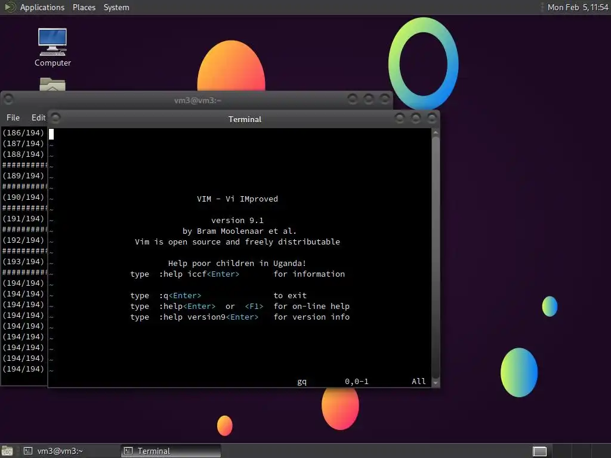The height and width of the screenshot is (458, 611).
Task: Open the System menu
Action: coord(116,7)
